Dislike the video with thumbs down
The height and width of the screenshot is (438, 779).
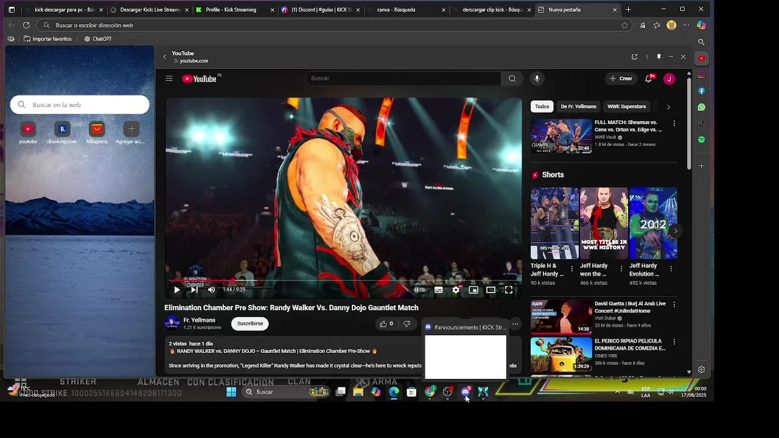click(x=407, y=324)
